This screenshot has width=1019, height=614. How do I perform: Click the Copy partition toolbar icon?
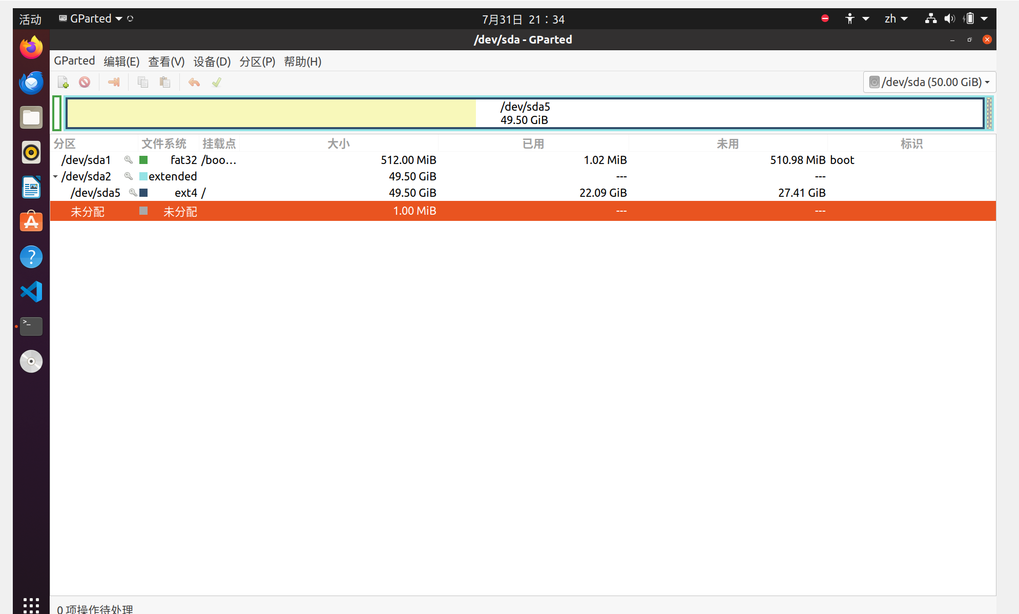pyautogui.click(x=143, y=82)
